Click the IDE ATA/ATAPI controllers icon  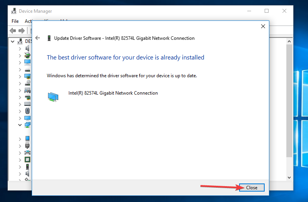[27, 97]
